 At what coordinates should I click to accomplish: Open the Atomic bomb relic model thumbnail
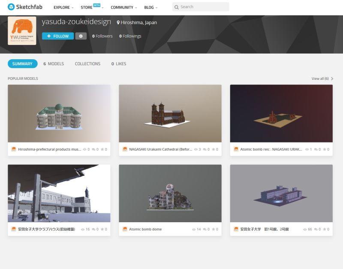[281, 114]
